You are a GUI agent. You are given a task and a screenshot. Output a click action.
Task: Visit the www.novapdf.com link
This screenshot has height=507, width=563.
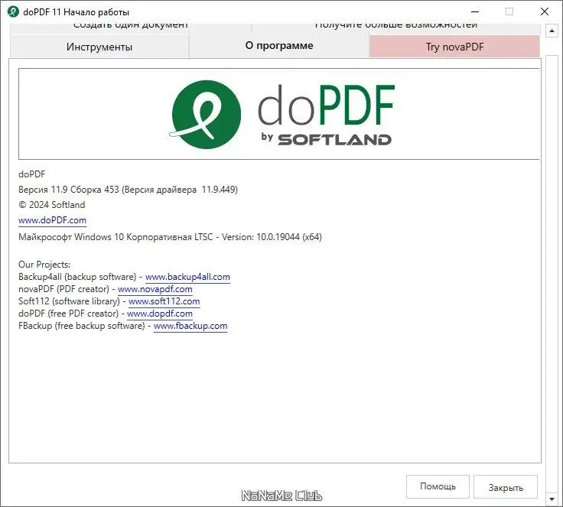[x=155, y=289]
